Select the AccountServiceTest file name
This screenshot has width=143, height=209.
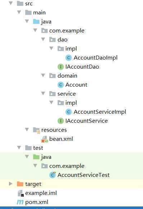coord(84,175)
